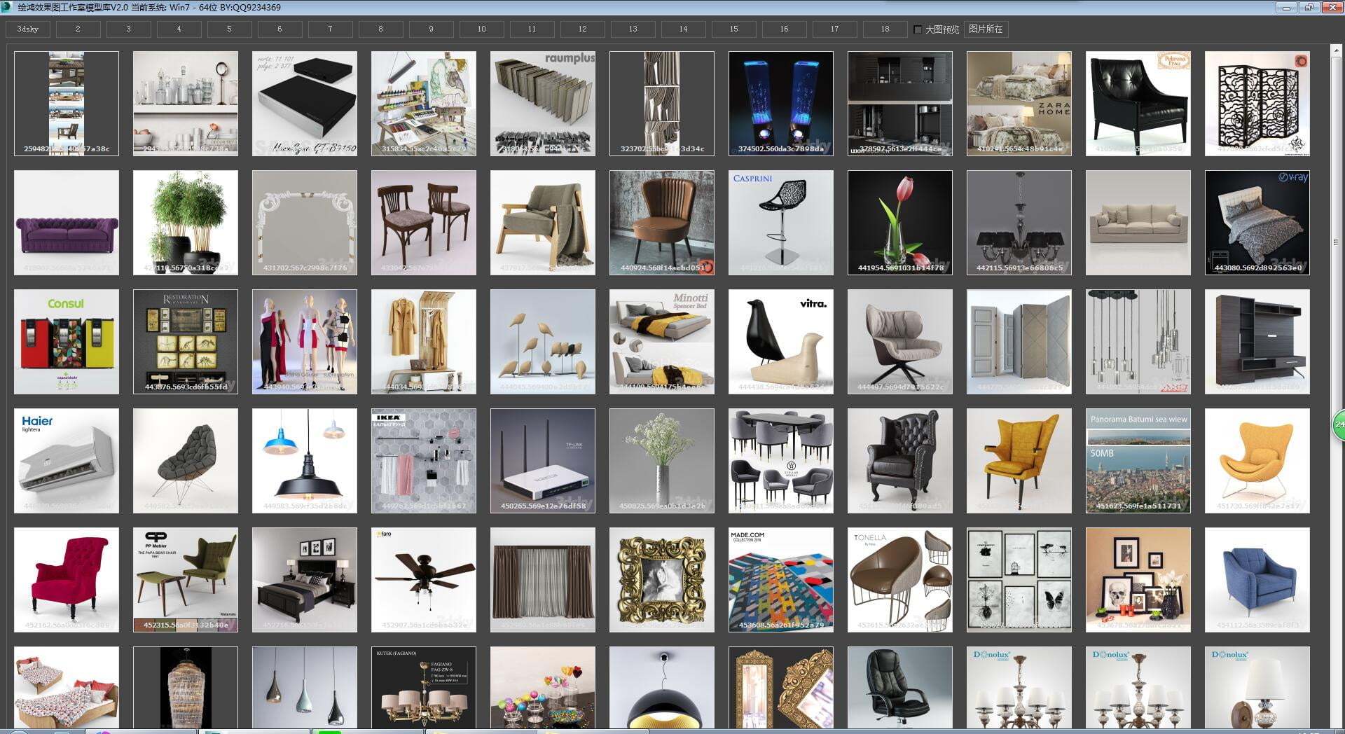Pick the black Eames bird vitra model
The image size is (1345, 734).
pyautogui.click(x=781, y=342)
